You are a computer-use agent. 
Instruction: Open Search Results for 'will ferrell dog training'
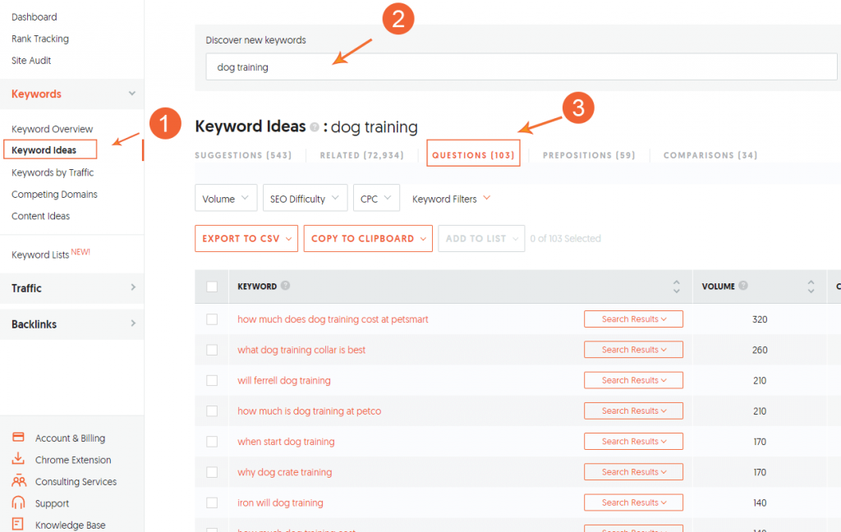pyautogui.click(x=633, y=380)
